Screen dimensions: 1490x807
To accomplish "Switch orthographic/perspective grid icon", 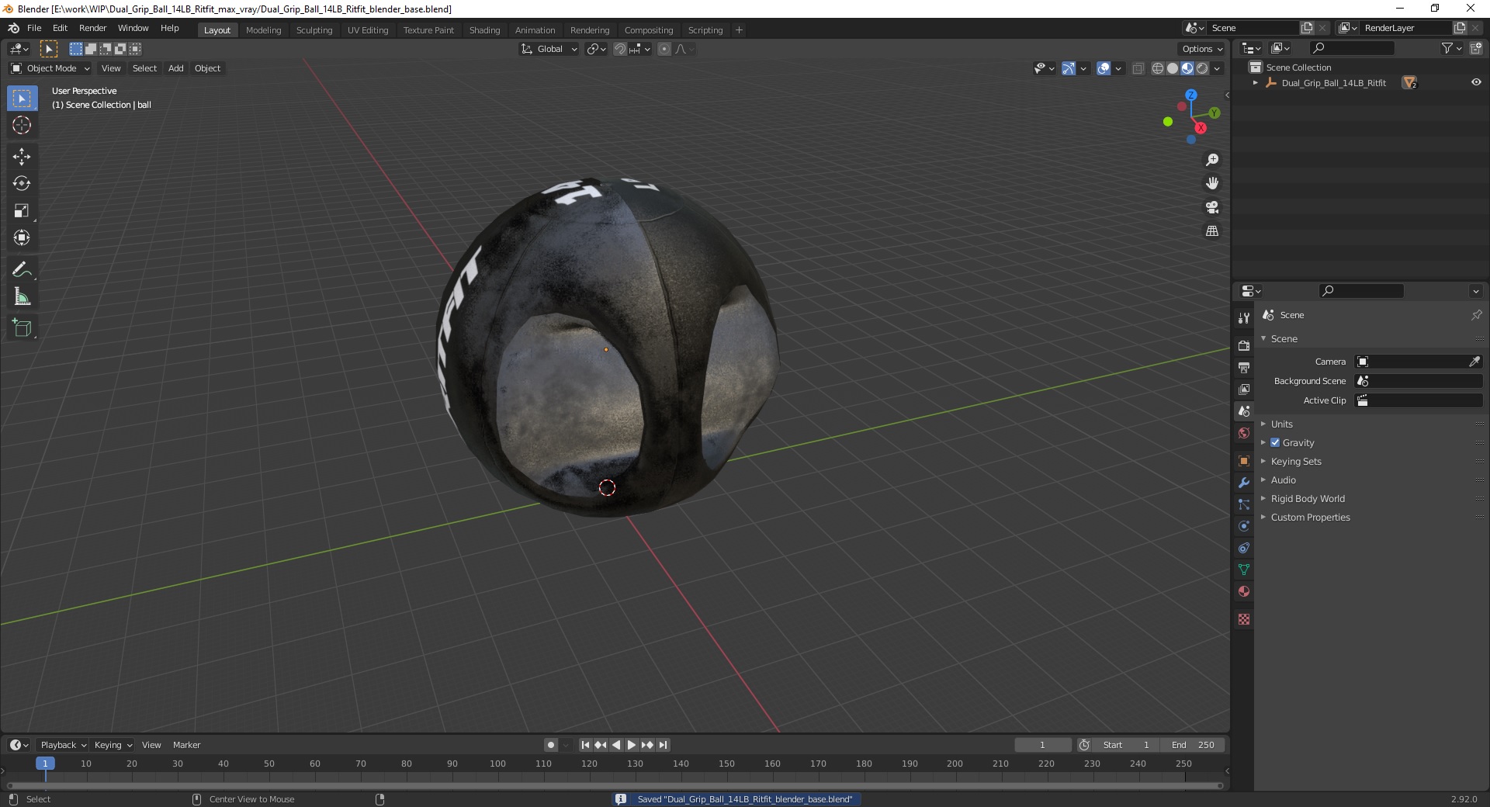I will [x=1212, y=231].
